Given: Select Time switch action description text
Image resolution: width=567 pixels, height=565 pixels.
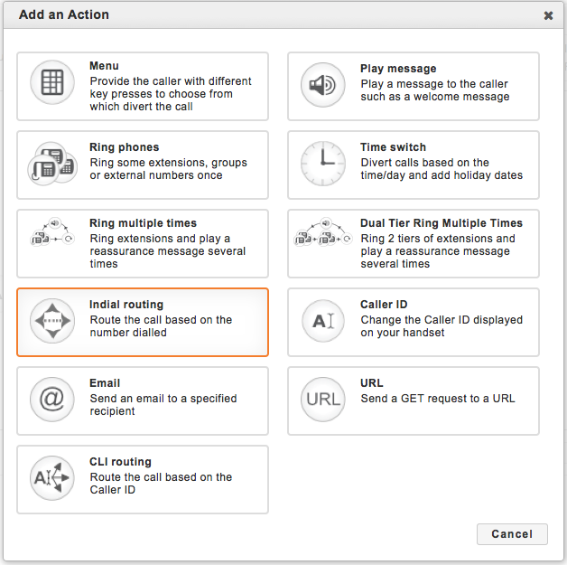Looking at the screenshot, I should point(442,169).
